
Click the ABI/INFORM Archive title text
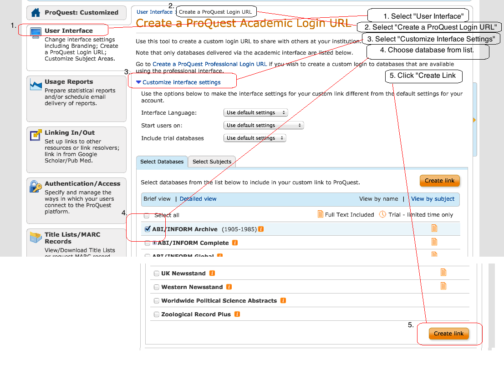[185, 229]
